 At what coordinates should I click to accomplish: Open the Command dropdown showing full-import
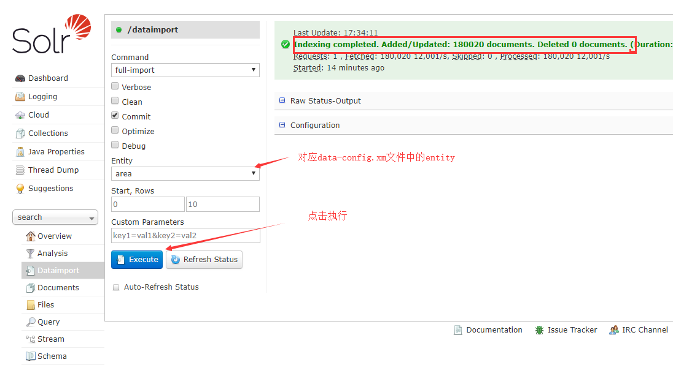[x=185, y=70]
